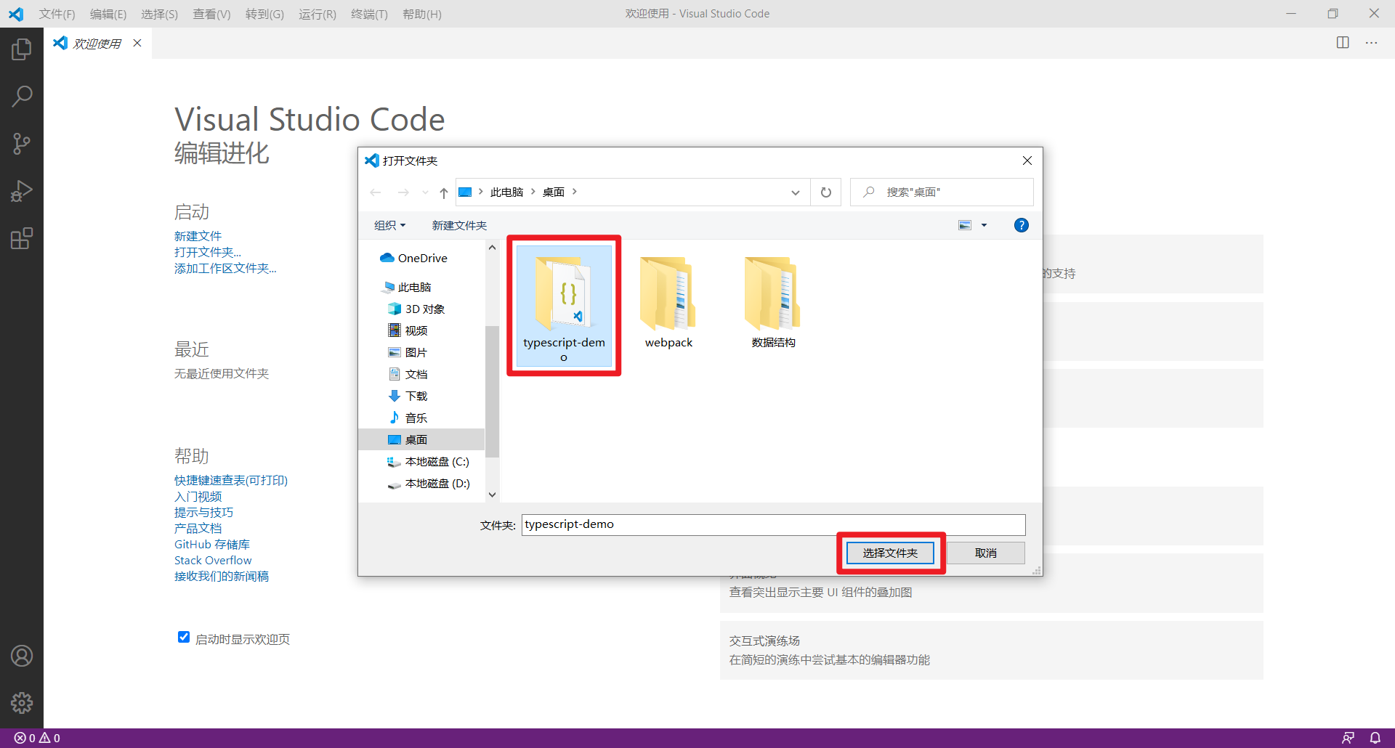Viewport: 1395px width, 748px height.
Task: Select the typescript-demo folder
Action: click(564, 305)
